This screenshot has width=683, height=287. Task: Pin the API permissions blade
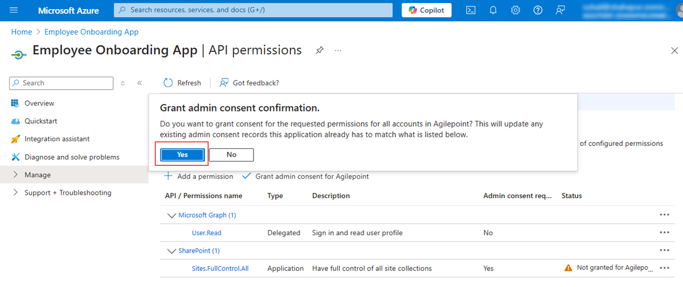319,50
